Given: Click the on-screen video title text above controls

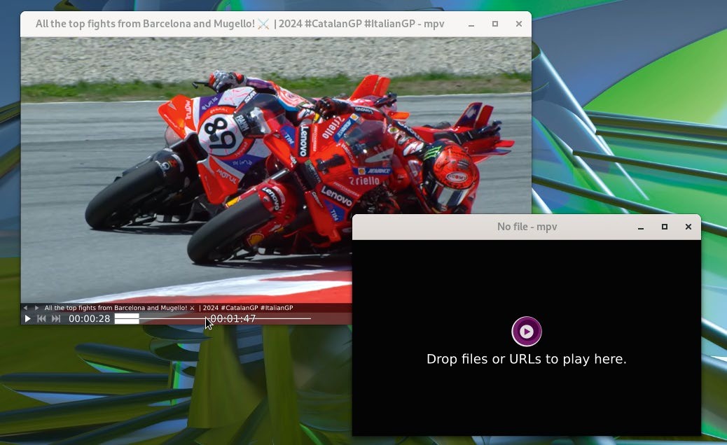Looking at the screenshot, I should (x=169, y=307).
